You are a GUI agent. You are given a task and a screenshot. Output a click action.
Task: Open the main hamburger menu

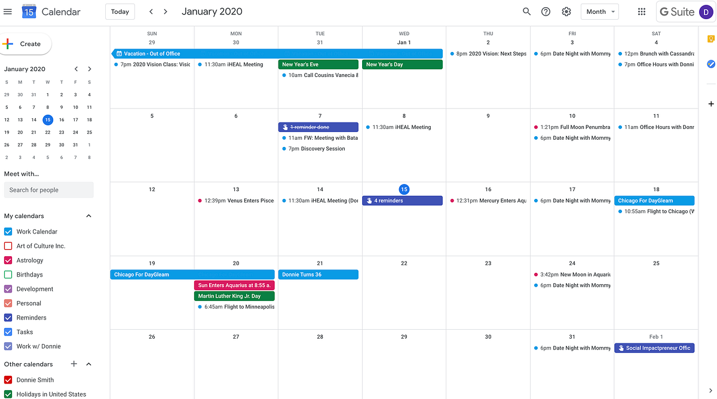pyautogui.click(x=8, y=11)
